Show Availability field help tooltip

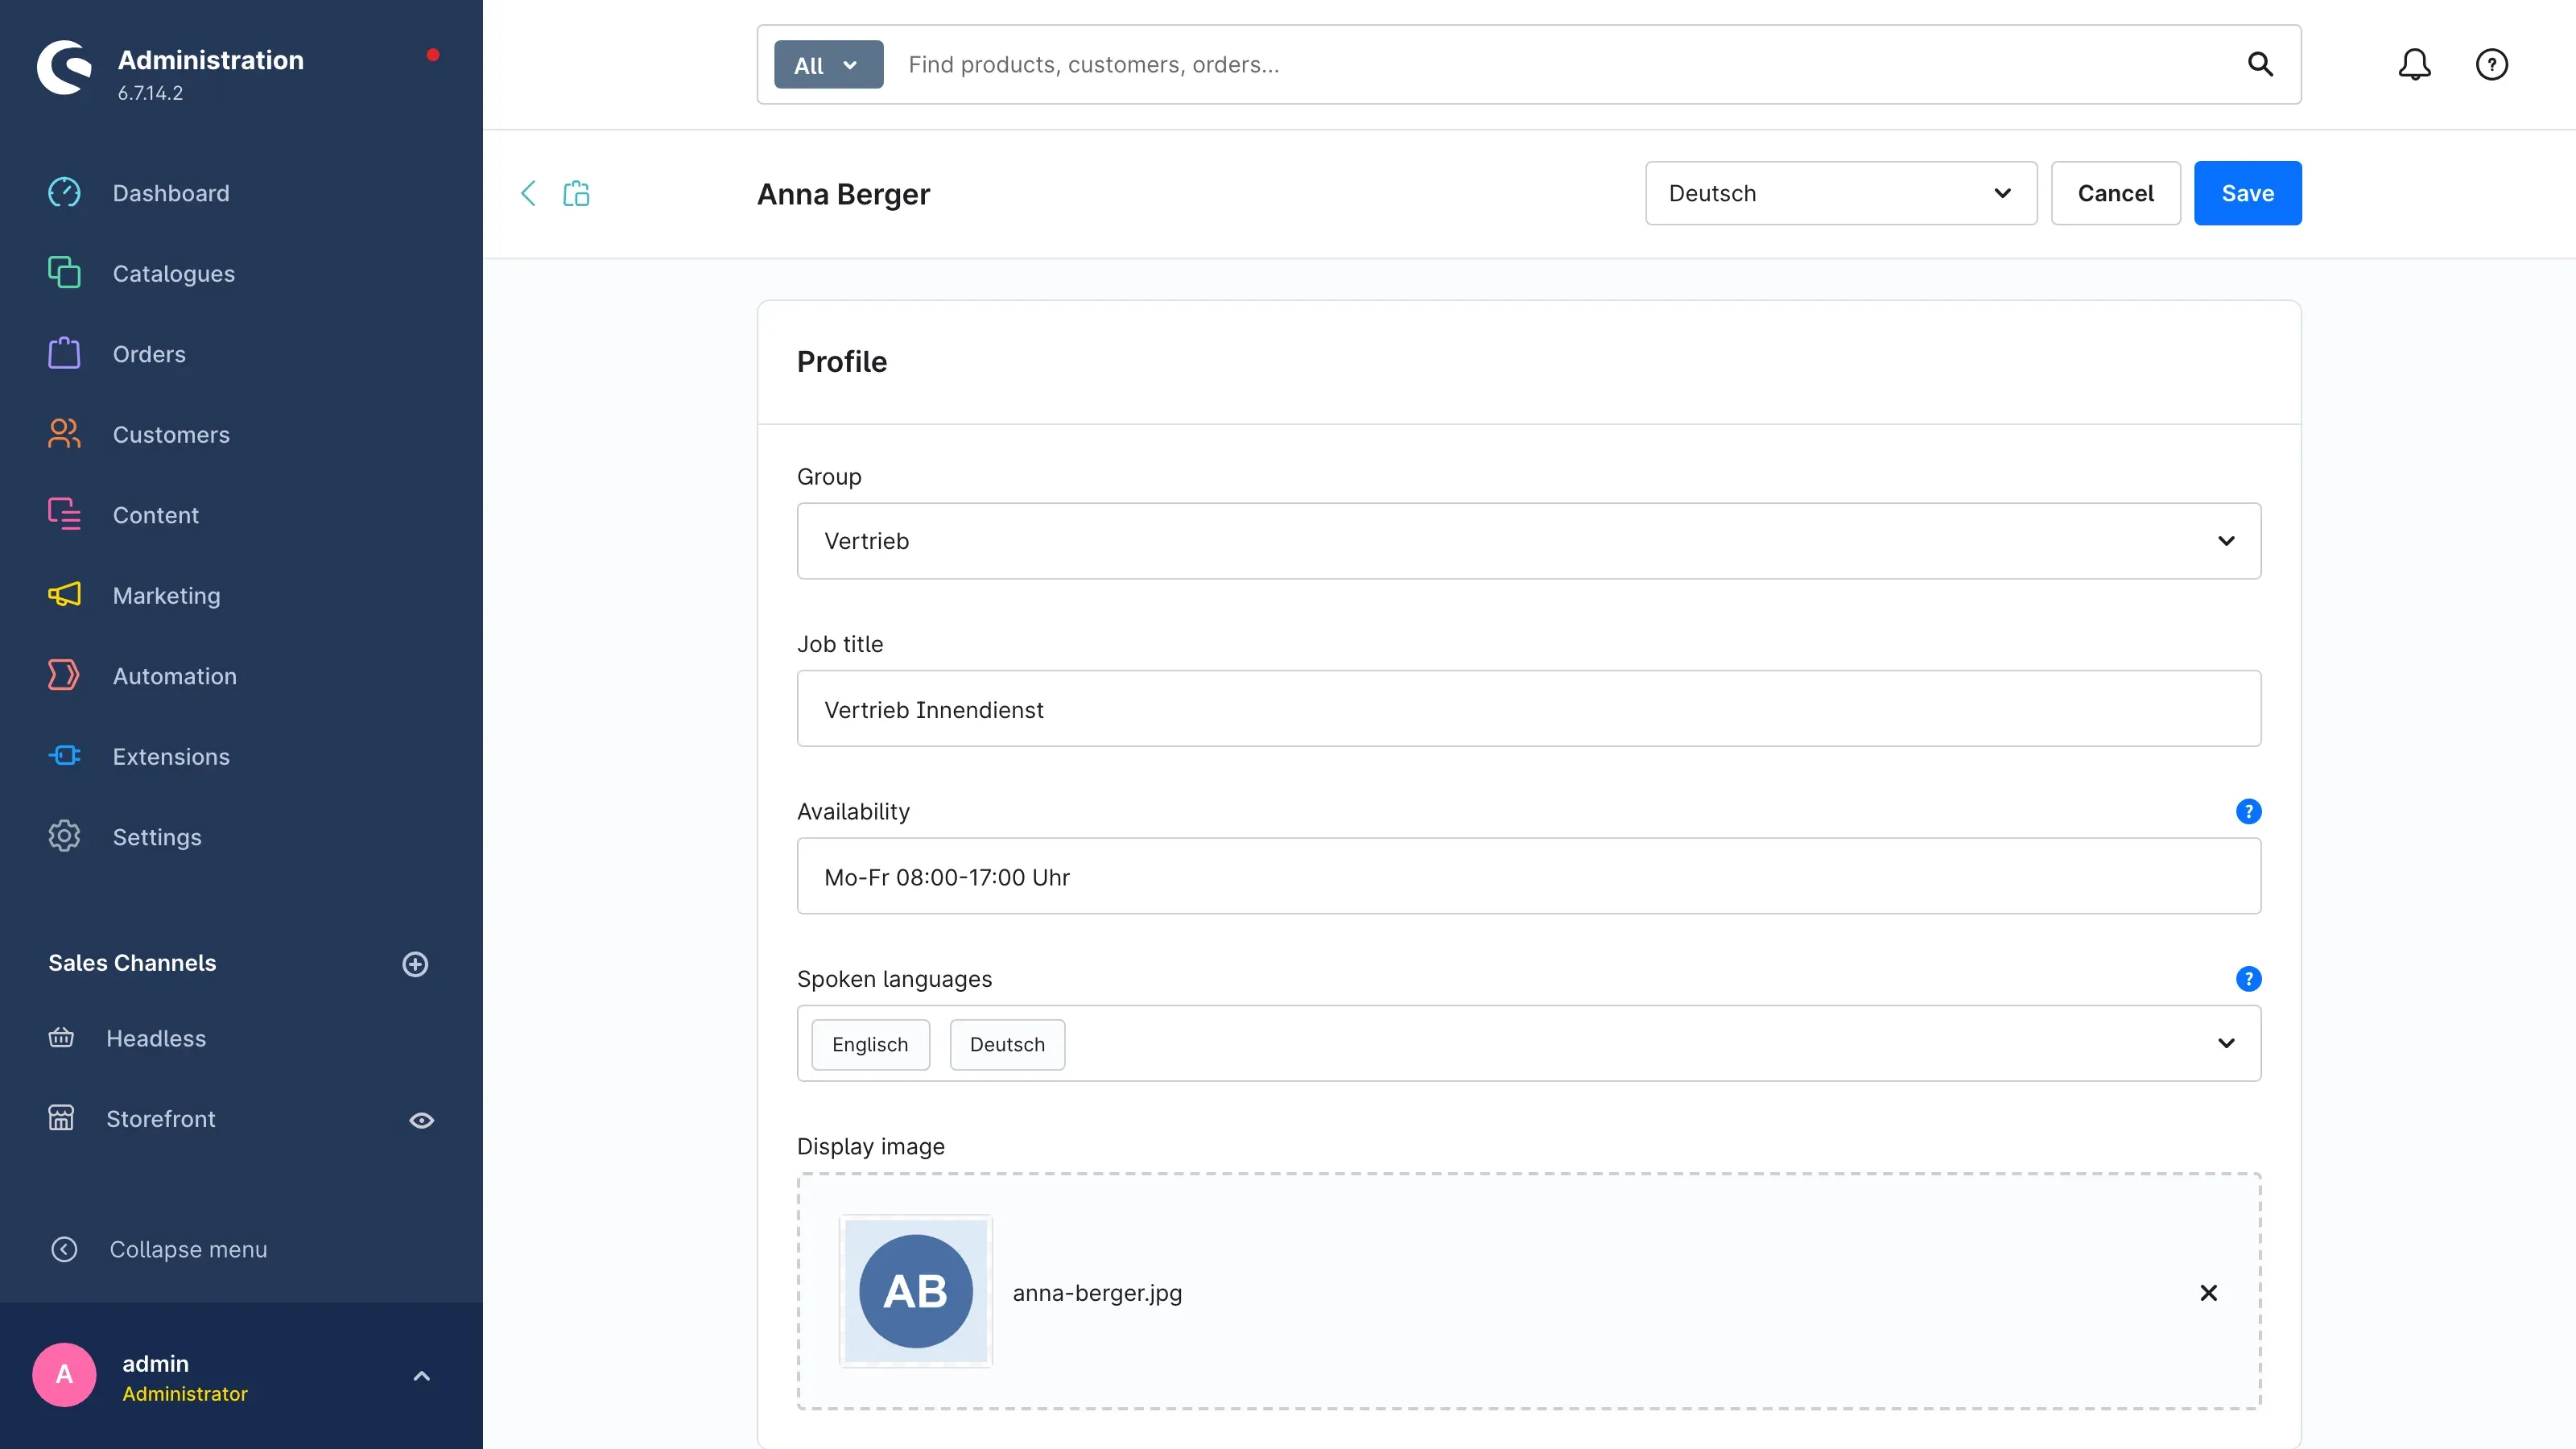[2248, 811]
